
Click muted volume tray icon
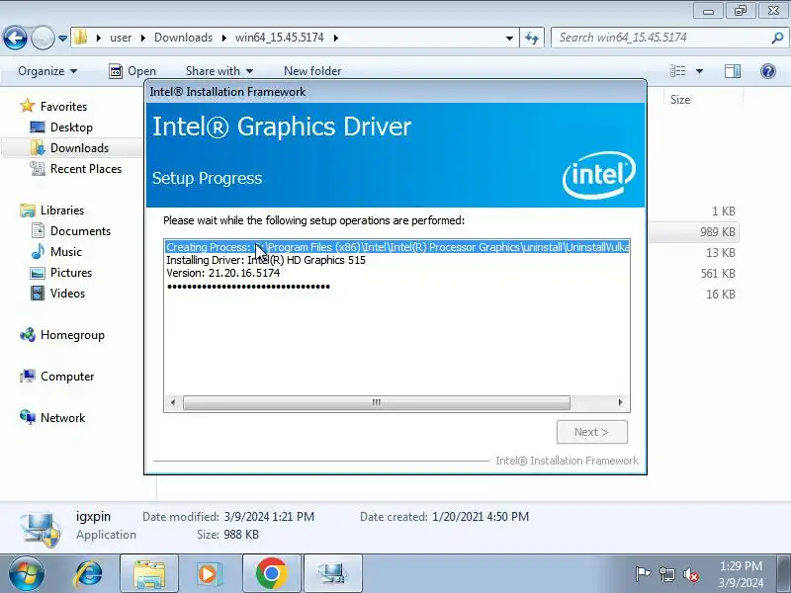(x=691, y=574)
